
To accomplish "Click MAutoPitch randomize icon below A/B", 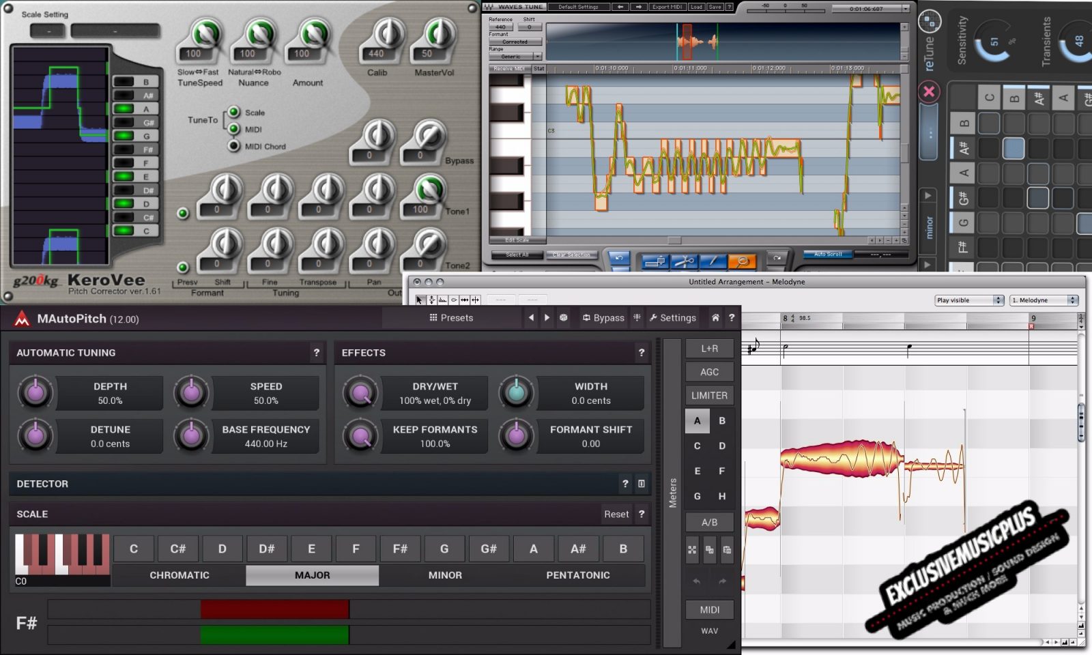I will 692,550.
